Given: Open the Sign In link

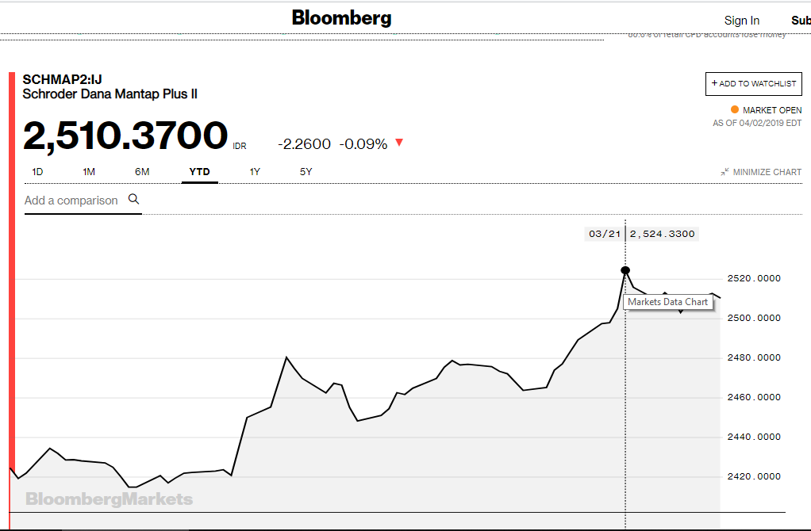Looking at the screenshot, I should (741, 21).
